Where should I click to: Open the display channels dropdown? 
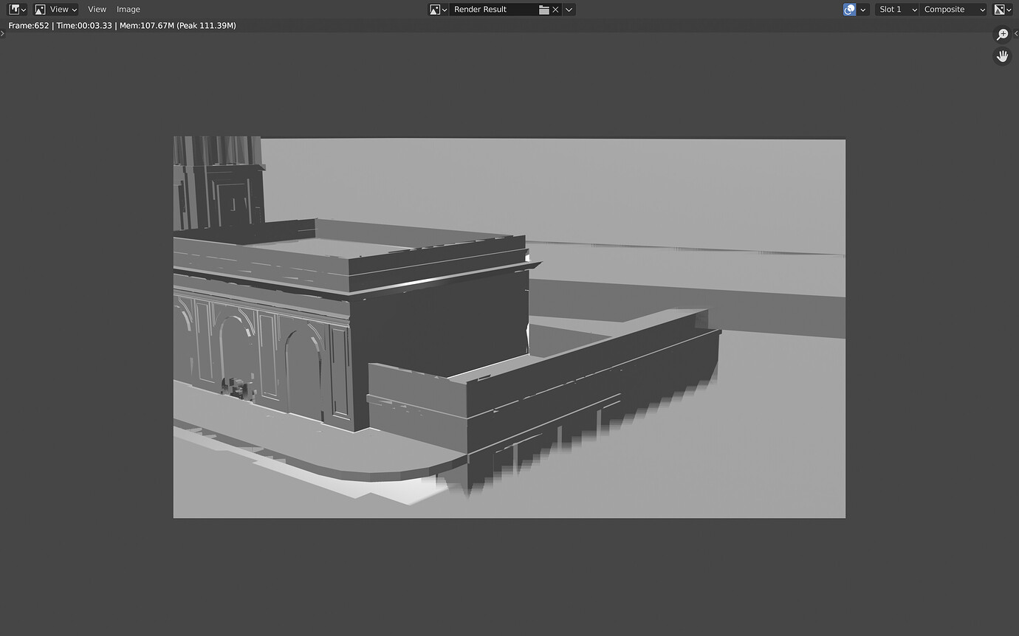[x=1002, y=10]
